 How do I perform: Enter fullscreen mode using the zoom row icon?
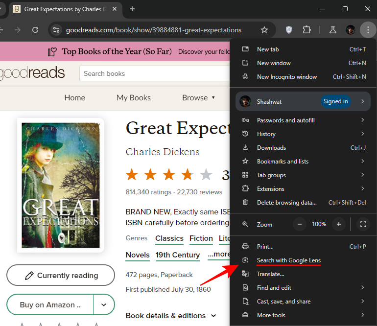[363, 224]
